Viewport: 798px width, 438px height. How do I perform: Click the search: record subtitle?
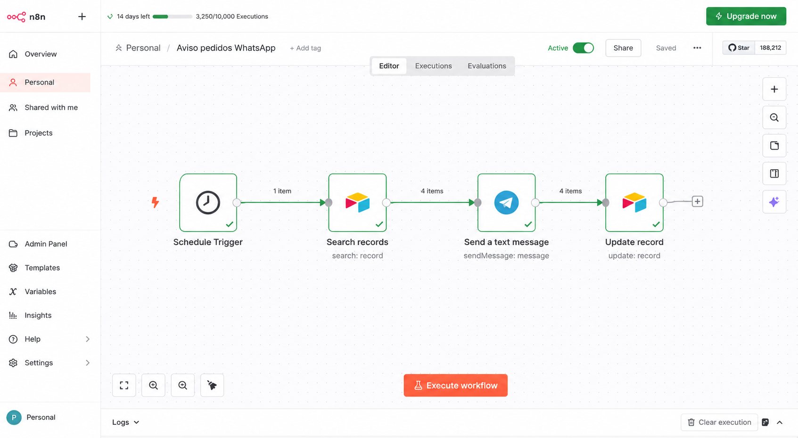tap(357, 256)
